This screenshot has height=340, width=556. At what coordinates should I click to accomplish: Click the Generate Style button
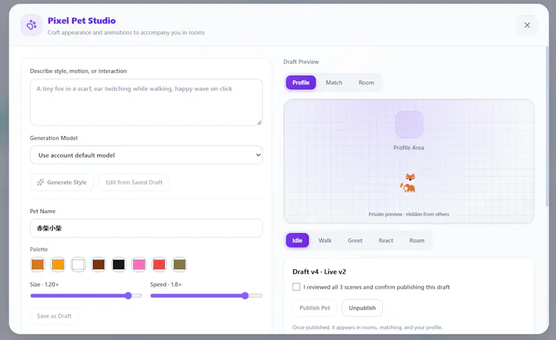tap(62, 182)
